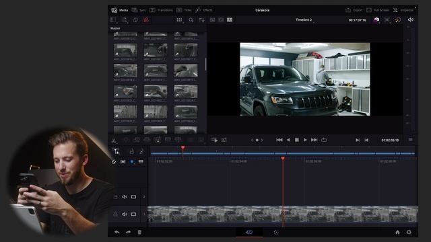The height and width of the screenshot is (242, 431).
Task: Open the timeline options menu icon
Action: point(410,140)
